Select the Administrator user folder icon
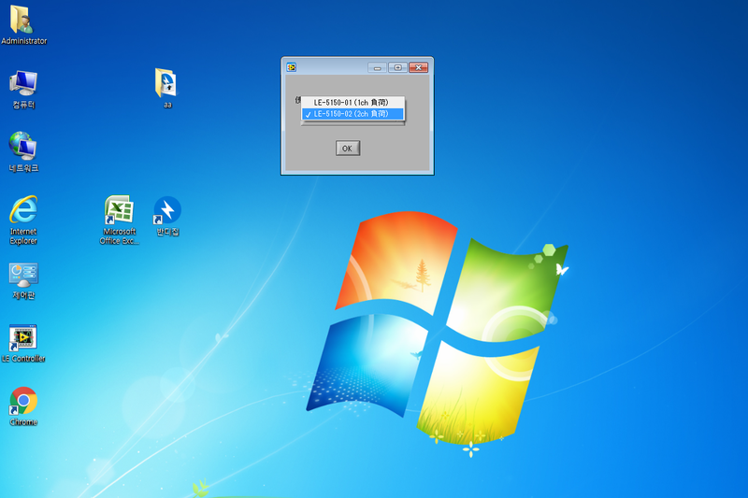The height and width of the screenshot is (498, 748). (x=23, y=20)
